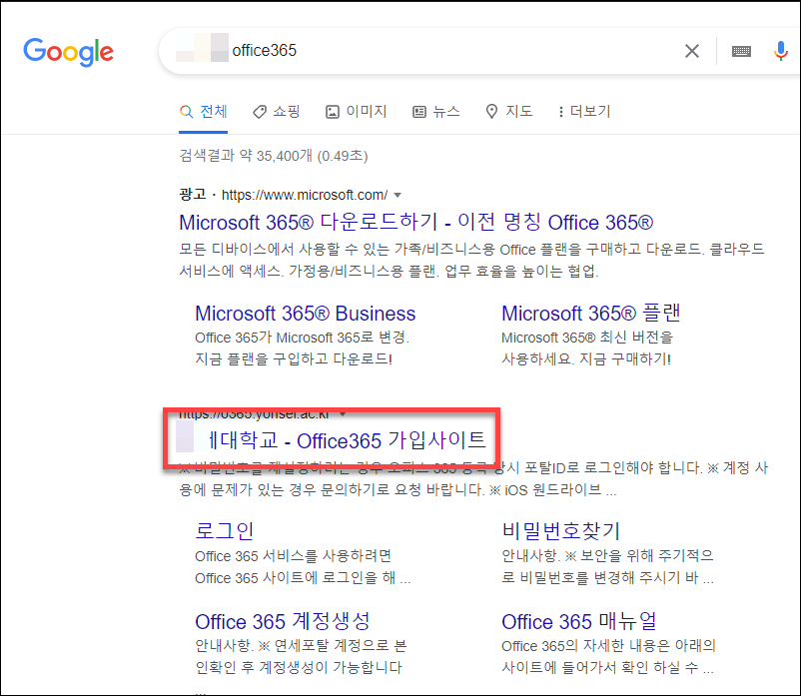The width and height of the screenshot is (801, 696).
Task: Switch to the 지도 tab
Action: click(508, 111)
